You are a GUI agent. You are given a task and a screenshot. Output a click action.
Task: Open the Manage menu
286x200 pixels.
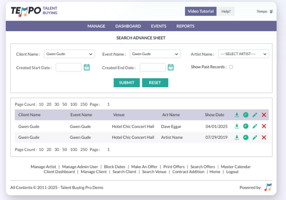pyautogui.click(x=96, y=26)
